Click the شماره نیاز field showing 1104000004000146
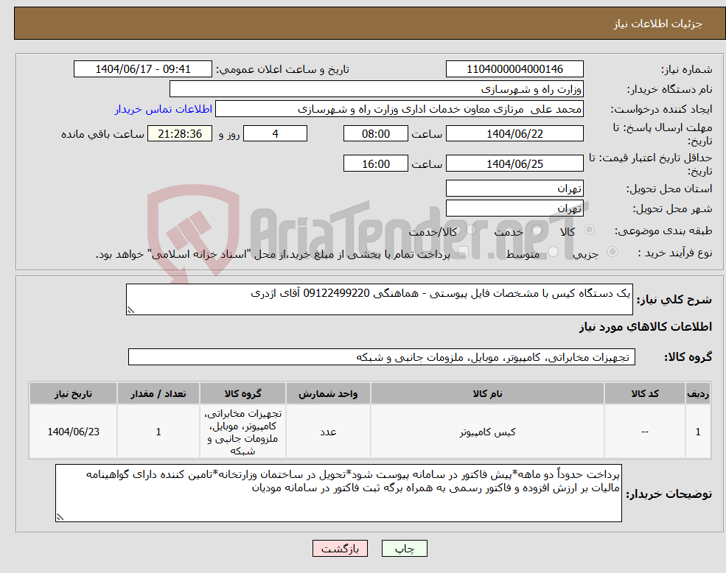The width and height of the screenshot is (726, 573). click(514, 68)
